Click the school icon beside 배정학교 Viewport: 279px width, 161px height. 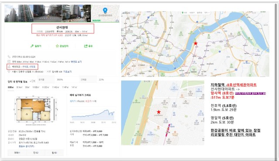tap(9, 67)
